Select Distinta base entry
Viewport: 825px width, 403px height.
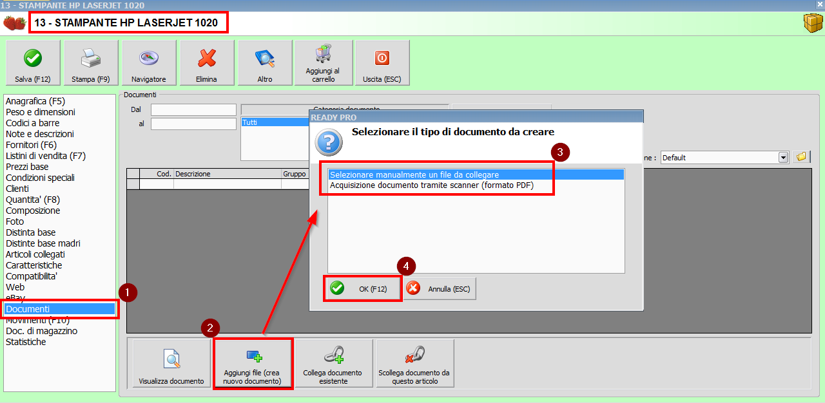click(x=31, y=232)
